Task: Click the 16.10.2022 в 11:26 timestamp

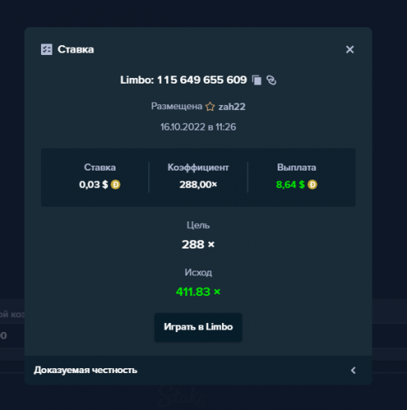Action: 198,127
